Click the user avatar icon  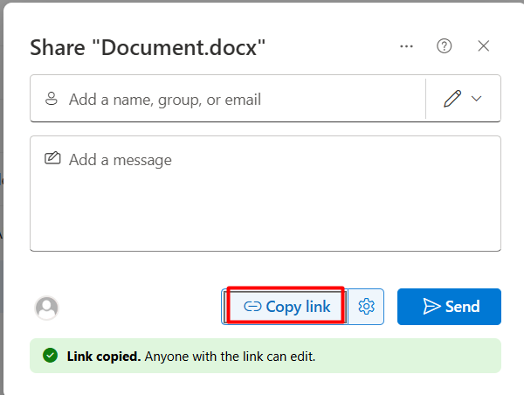[x=46, y=307]
